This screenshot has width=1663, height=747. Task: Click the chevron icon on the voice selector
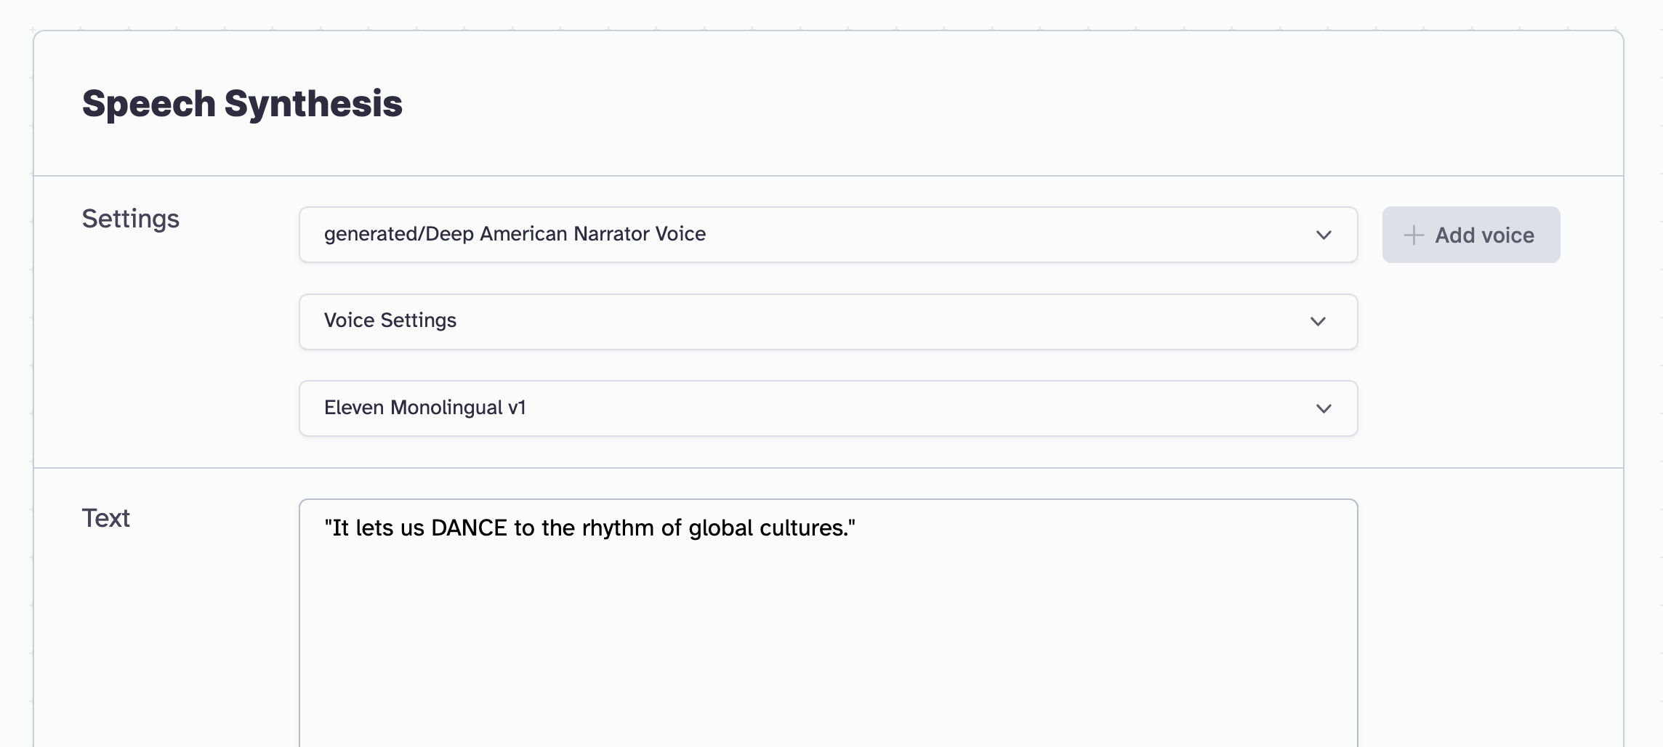pyautogui.click(x=1324, y=235)
